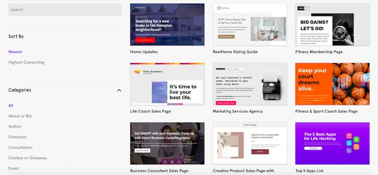
Task: Click the 'Top 5 Apps List' title
Action: coord(309,171)
